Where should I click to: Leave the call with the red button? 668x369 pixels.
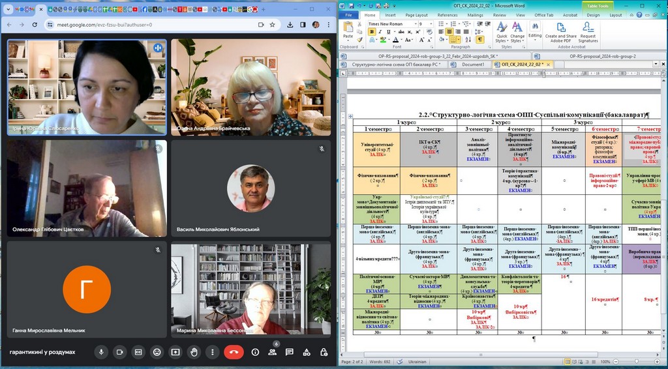(233, 352)
